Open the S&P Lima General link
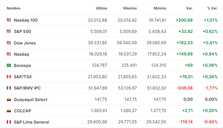This screenshot has height=128, width=223. click(31, 122)
